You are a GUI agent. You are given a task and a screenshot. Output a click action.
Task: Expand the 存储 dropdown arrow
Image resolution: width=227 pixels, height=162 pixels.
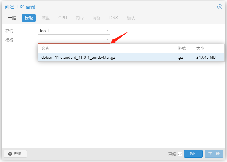(x=107, y=31)
